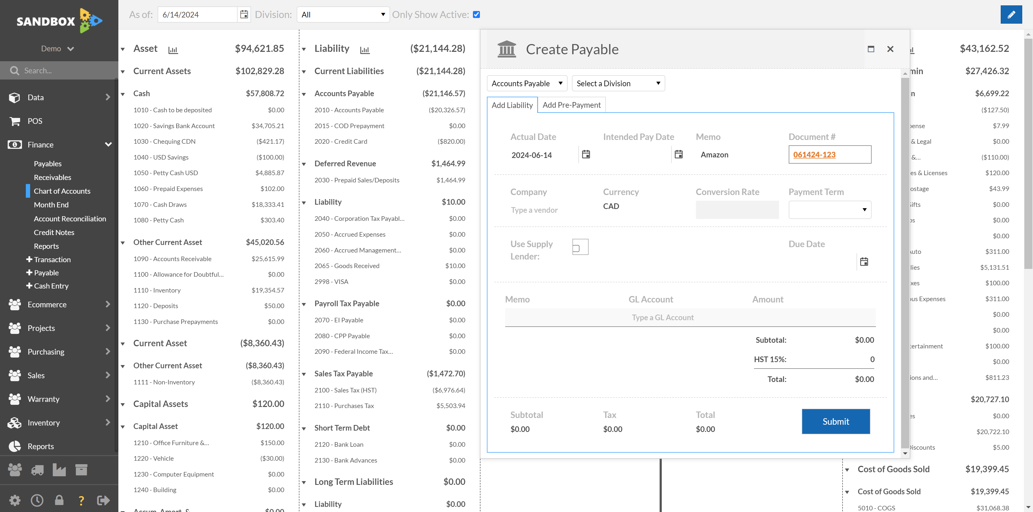Screen dimensions: 1033x512
Task: Open the Division dropdown set to All
Action: click(x=343, y=15)
